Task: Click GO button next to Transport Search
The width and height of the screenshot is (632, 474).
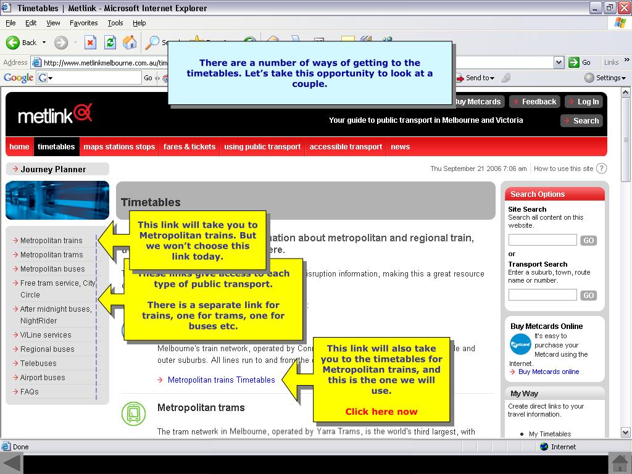Action: click(588, 296)
